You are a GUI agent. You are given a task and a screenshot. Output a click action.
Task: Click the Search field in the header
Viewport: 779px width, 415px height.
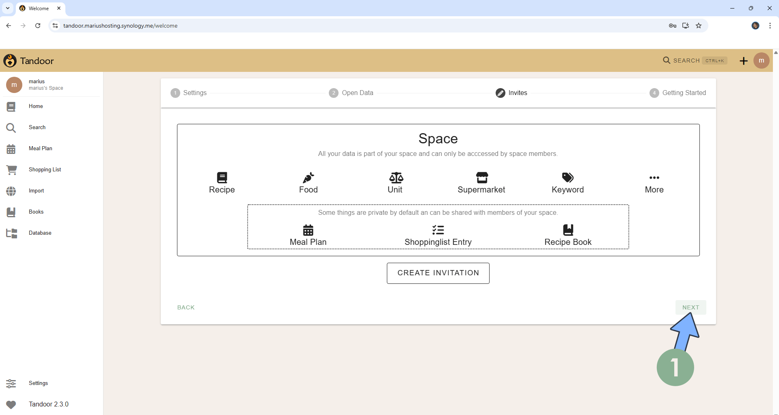point(695,61)
